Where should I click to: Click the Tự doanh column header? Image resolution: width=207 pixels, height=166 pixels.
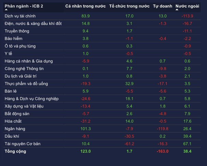point(162,6)
